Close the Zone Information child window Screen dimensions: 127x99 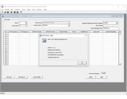pos(121,16)
